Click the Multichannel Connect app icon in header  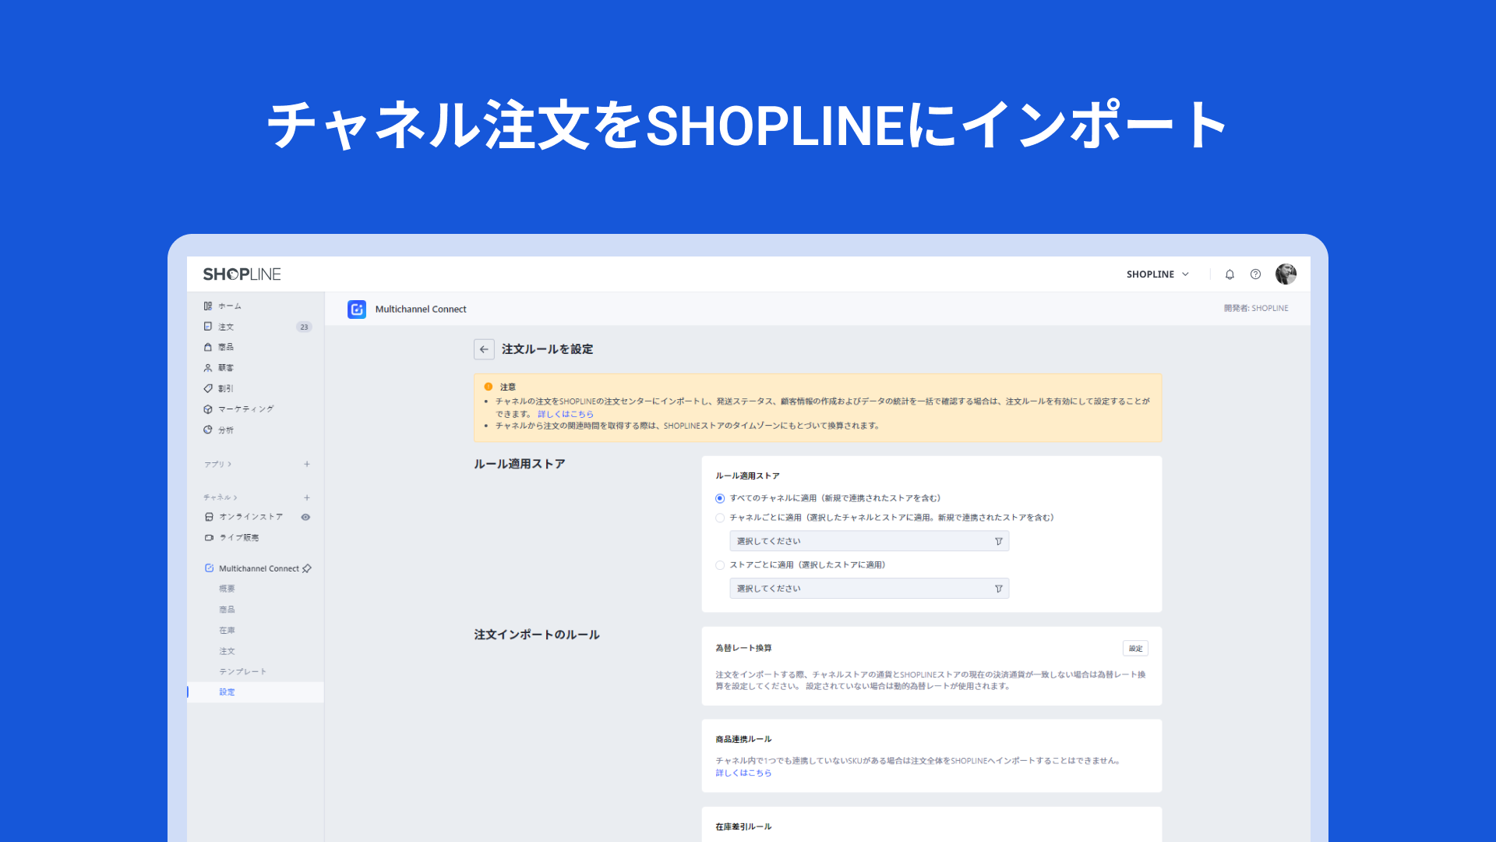(x=357, y=310)
